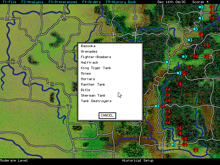Click the town junction in the top-left area
Screen dimensions: 220x165
(64, 18)
